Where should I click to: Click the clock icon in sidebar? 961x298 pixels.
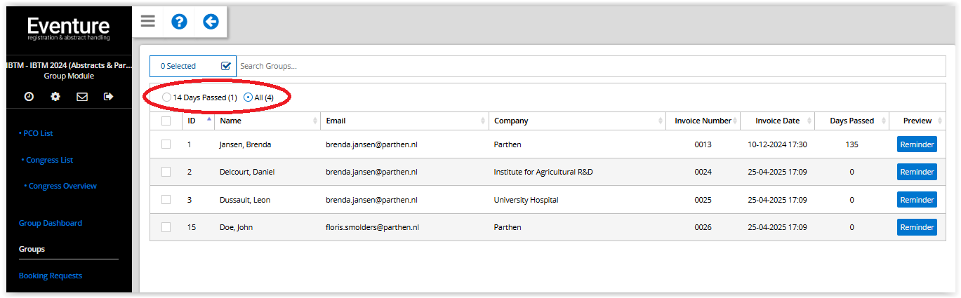(x=29, y=97)
